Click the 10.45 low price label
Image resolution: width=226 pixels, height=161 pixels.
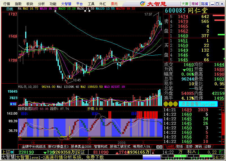(x=77, y=80)
